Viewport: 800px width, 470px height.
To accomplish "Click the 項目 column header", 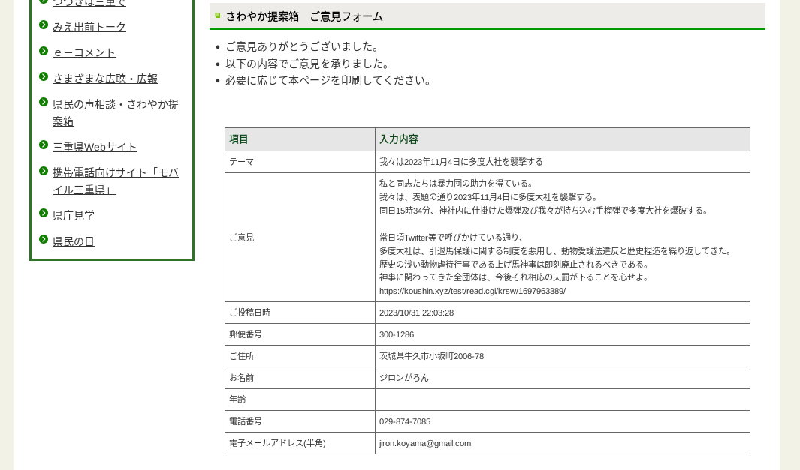I will tap(239, 139).
